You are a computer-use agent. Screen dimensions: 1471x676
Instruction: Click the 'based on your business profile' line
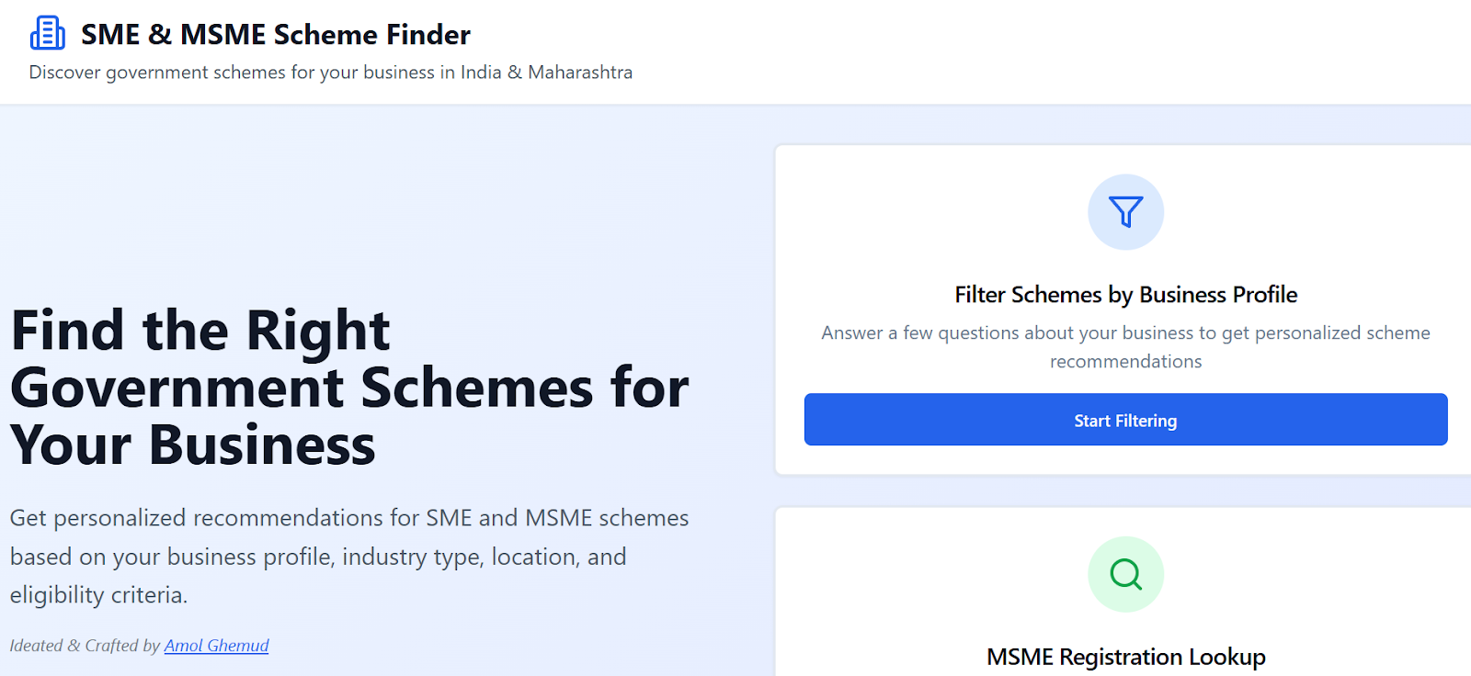(318, 557)
